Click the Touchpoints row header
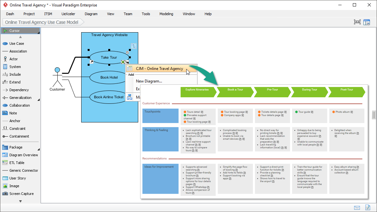 coord(160,116)
